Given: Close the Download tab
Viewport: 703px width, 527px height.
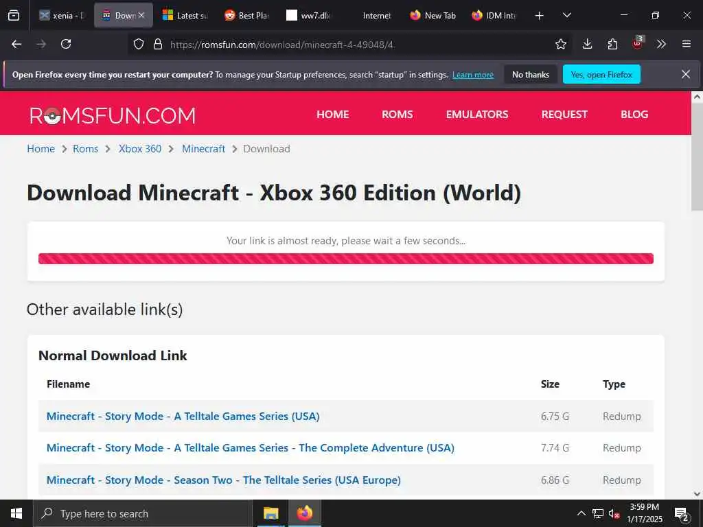Looking at the screenshot, I should (141, 15).
